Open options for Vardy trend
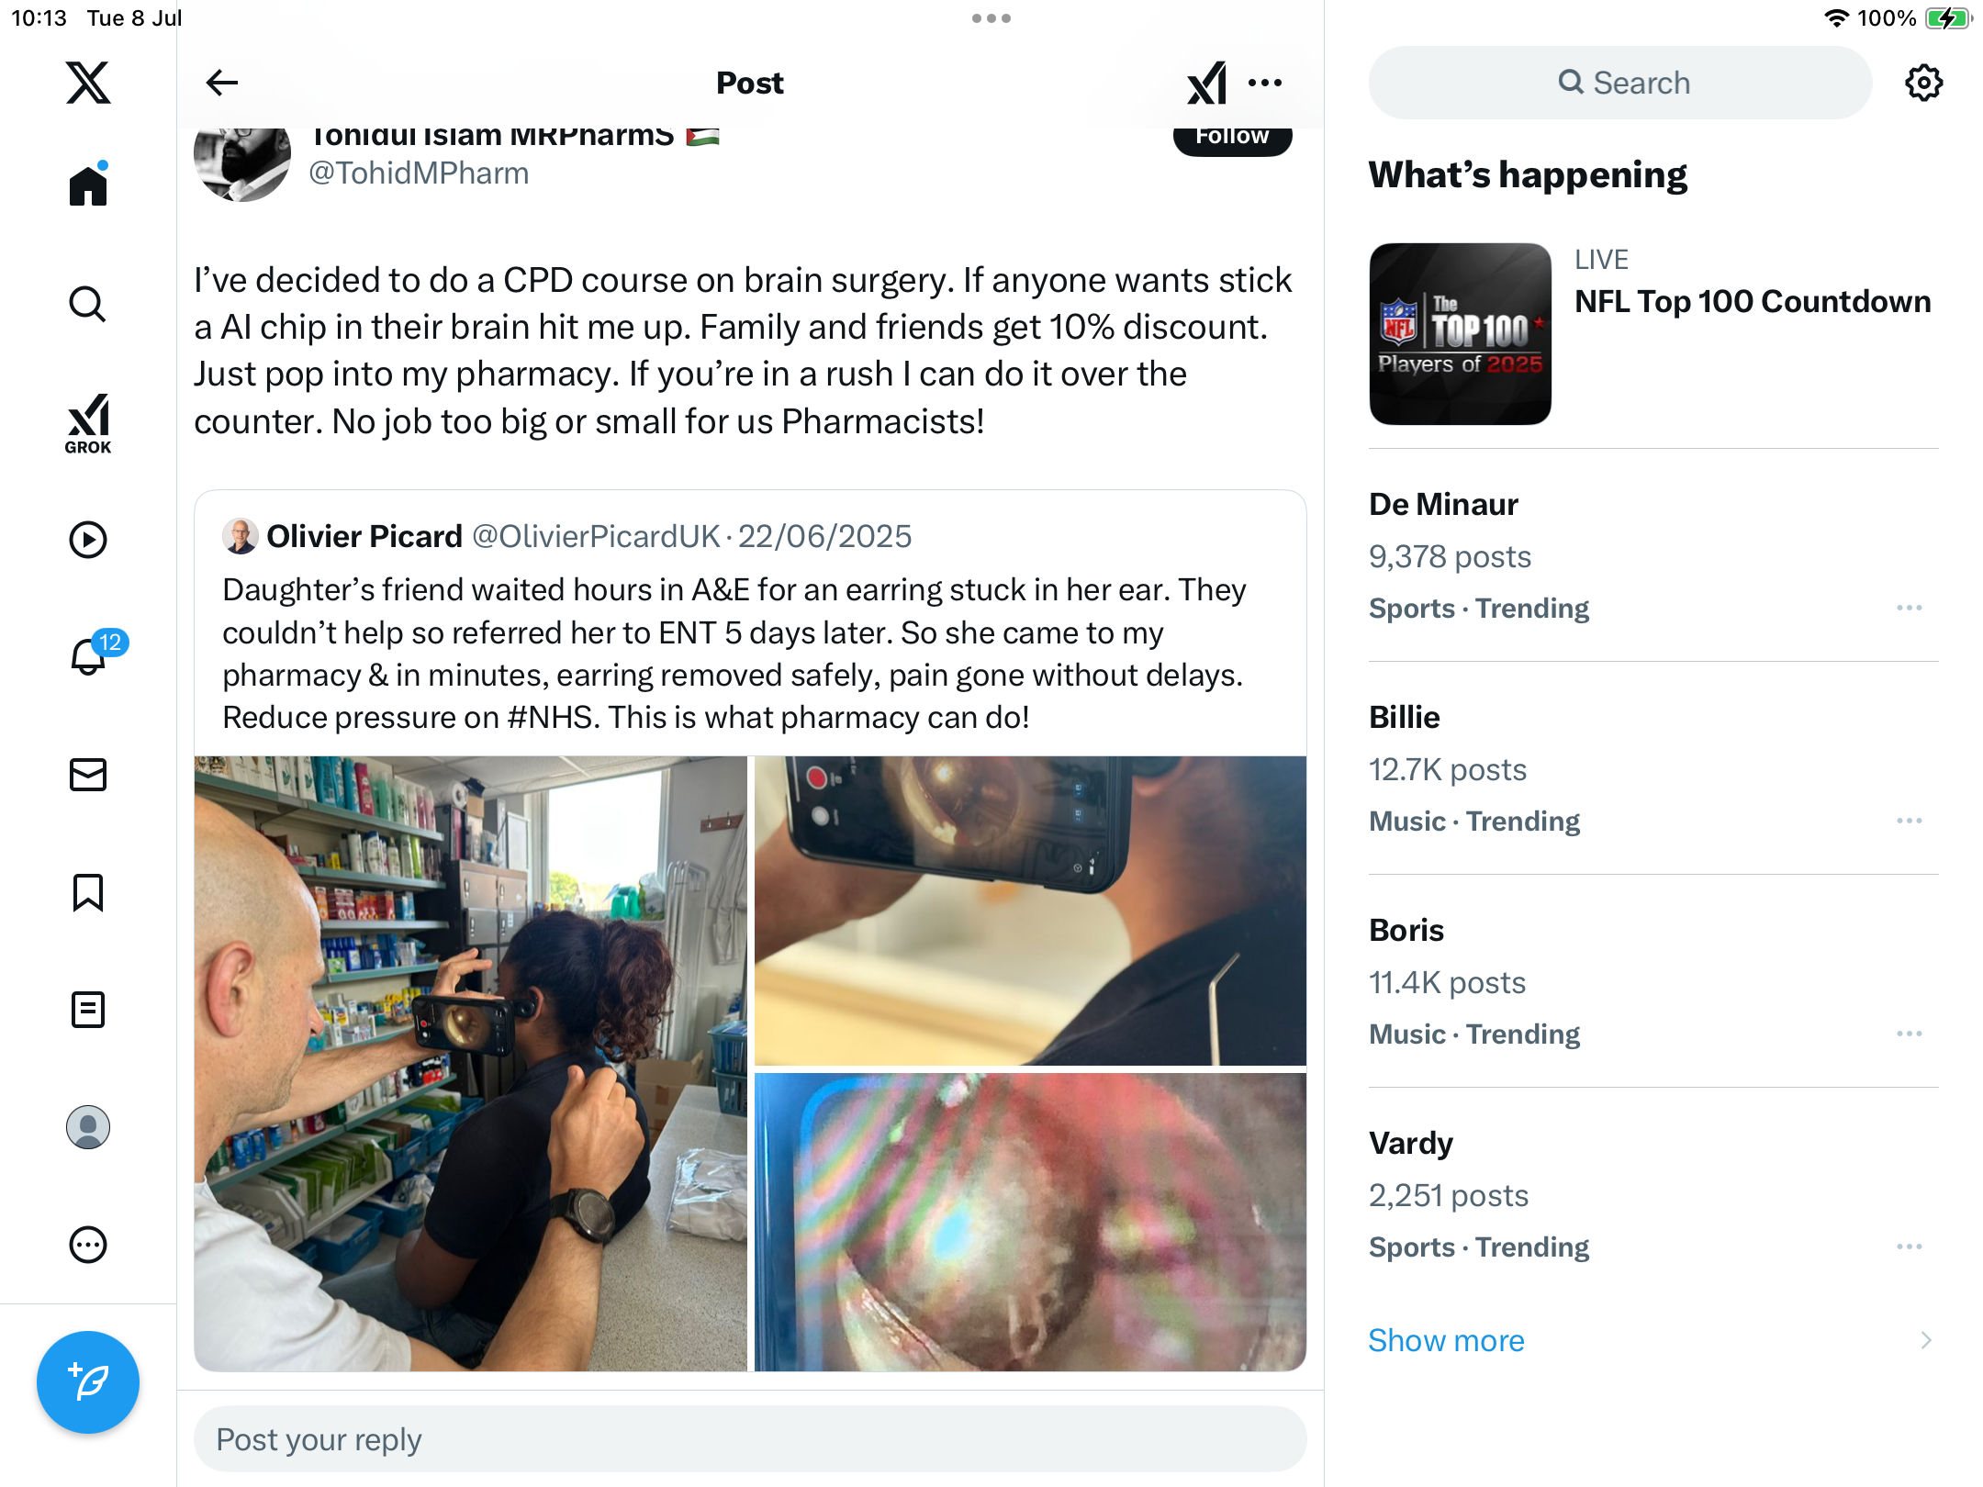Viewport: 1983px width, 1487px height. pyautogui.click(x=1910, y=1247)
